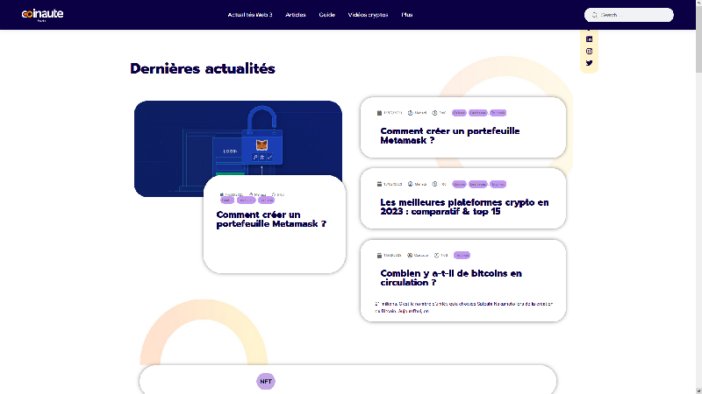702x394 pixels.
Task: Click the author icon in the bitcoins card
Action: [410, 256]
